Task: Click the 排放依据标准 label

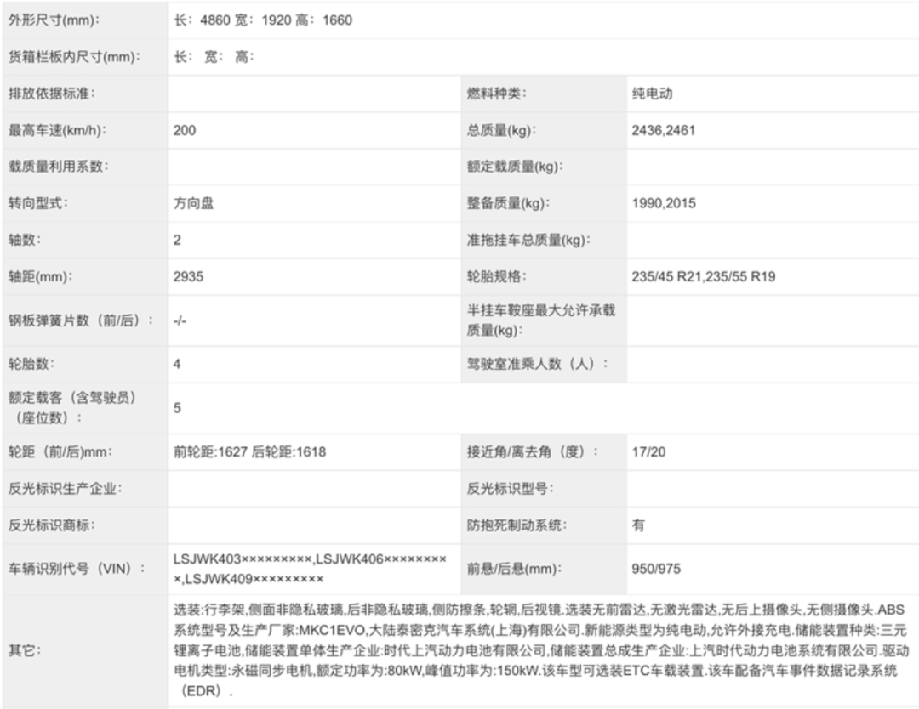Action: (52, 94)
